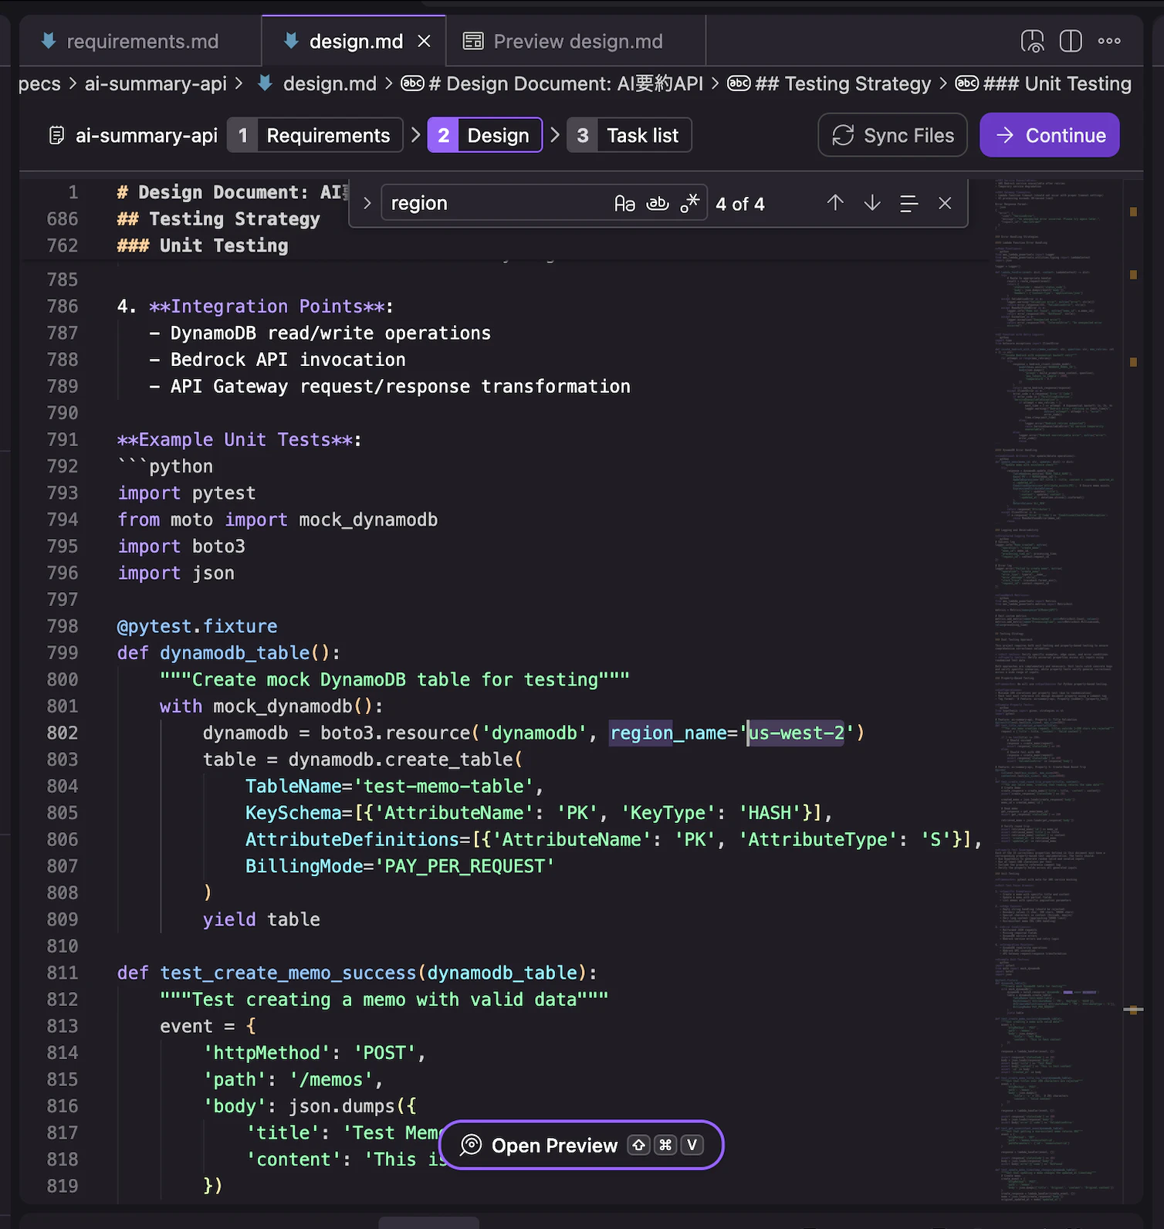The height and width of the screenshot is (1229, 1164).
Task: Split the editor to the right
Action: click(x=1071, y=41)
